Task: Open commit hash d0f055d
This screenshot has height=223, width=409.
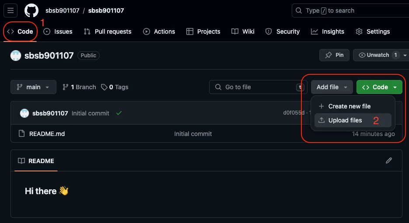Action: [x=294, y=113]
